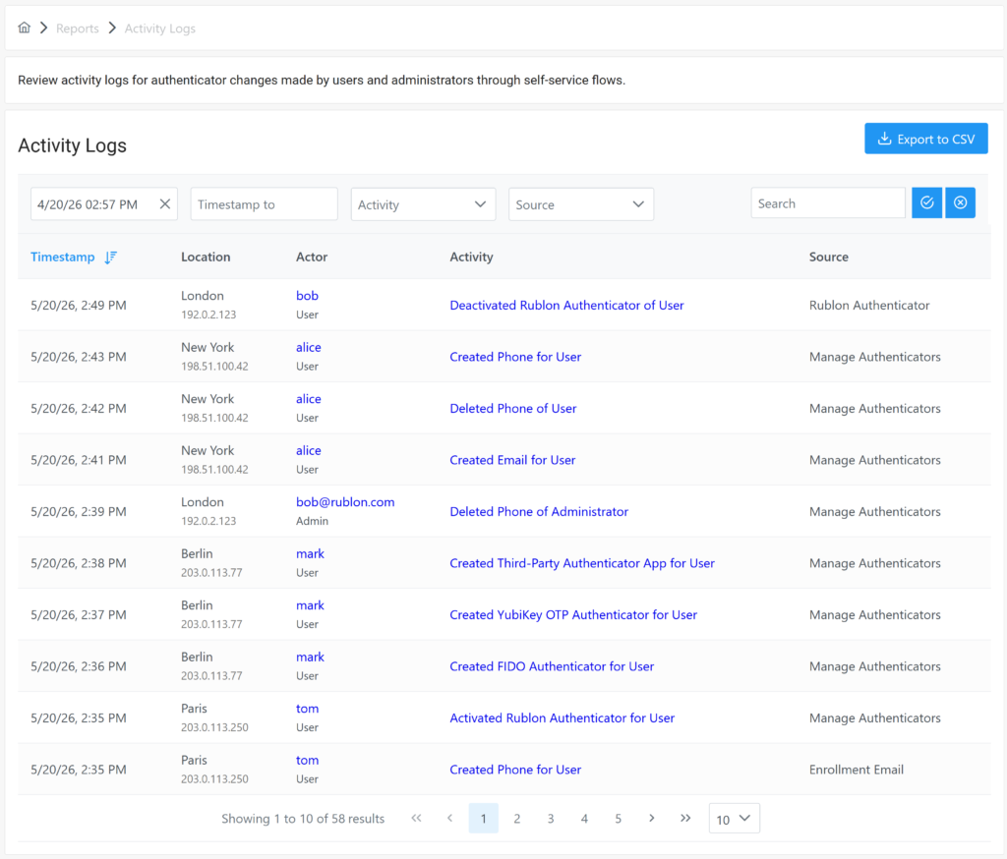Open actor alice in the 2:41 PM row

point(308,451)
